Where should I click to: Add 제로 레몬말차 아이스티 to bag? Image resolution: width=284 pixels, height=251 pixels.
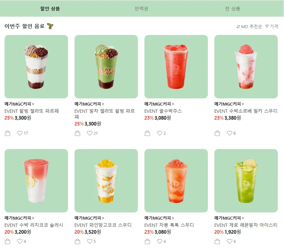point(217,242)
